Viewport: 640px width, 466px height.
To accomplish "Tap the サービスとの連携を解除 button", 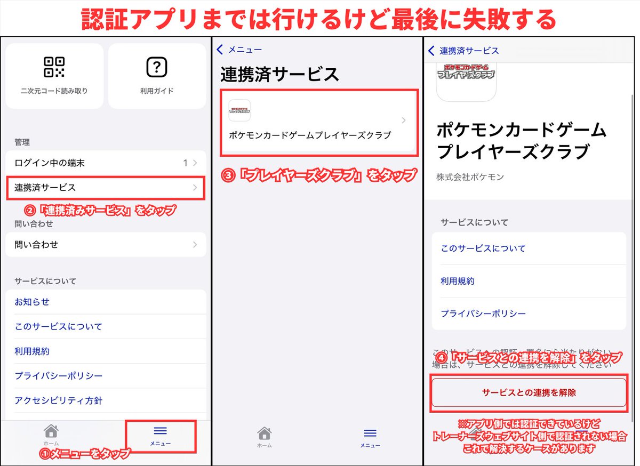I will coord(529,393).
